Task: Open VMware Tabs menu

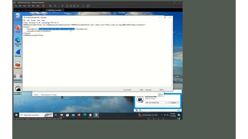Action: (x=33, y=6)
